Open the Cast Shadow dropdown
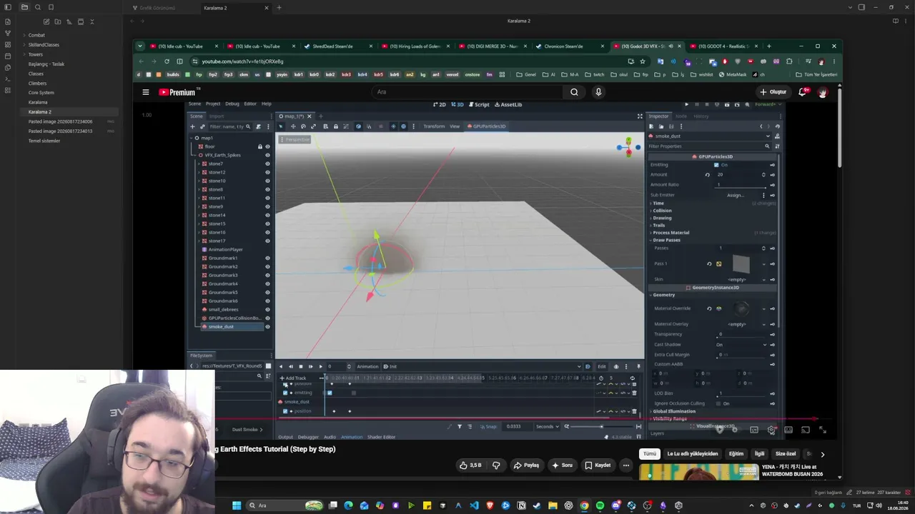915x514 pixels. tap(741, 345)
